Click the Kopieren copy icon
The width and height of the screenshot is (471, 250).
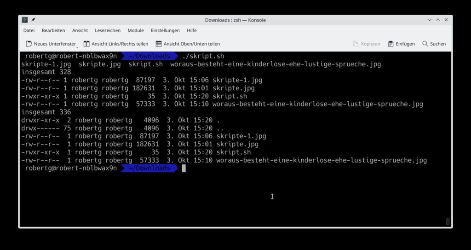pyautogui.click(x=356, y=44)
